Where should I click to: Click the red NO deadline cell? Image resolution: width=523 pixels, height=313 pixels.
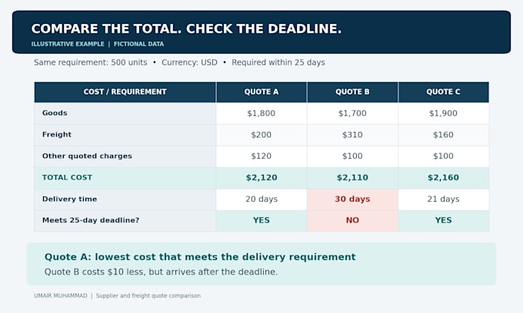[352, 220]
